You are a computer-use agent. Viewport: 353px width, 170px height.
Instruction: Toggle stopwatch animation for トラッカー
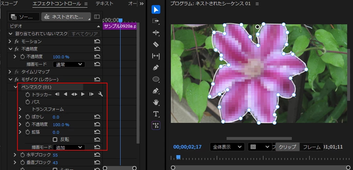28,95
